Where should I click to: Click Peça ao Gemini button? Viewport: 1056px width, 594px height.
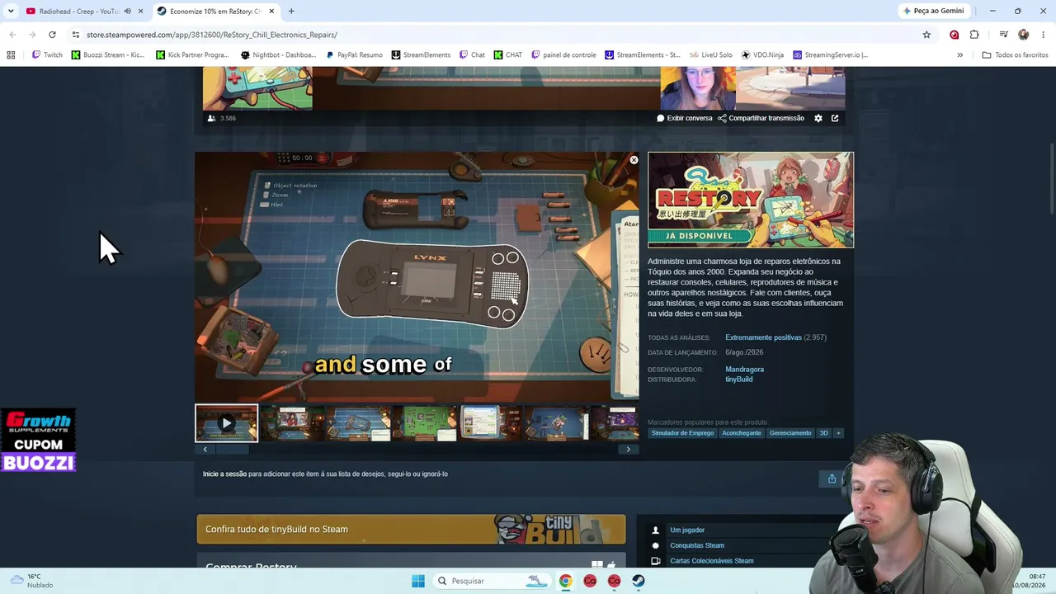point(934,12)
